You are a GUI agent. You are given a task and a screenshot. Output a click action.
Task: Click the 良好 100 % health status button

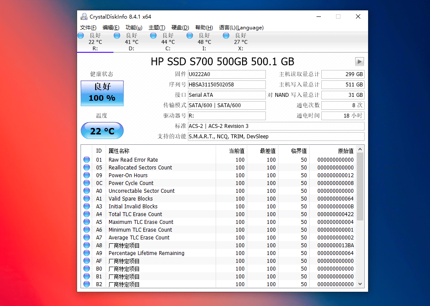pos(102,93)
